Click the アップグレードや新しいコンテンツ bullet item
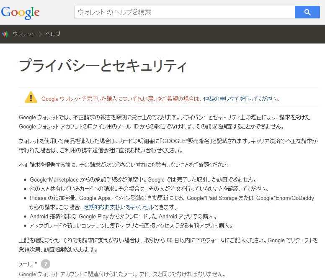The image size is (325, 279). pyautogui.click(x=132, y=225)
